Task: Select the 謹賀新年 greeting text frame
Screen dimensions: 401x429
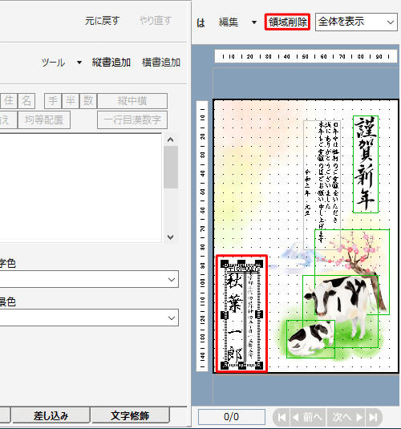Action: click(366, 164)
